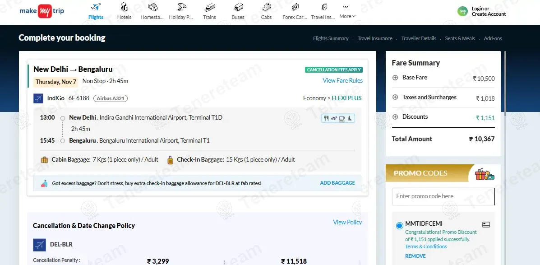Expand the Base Fare breakdown
Viewport: 540px width, 265px height.
pos(395,78)
